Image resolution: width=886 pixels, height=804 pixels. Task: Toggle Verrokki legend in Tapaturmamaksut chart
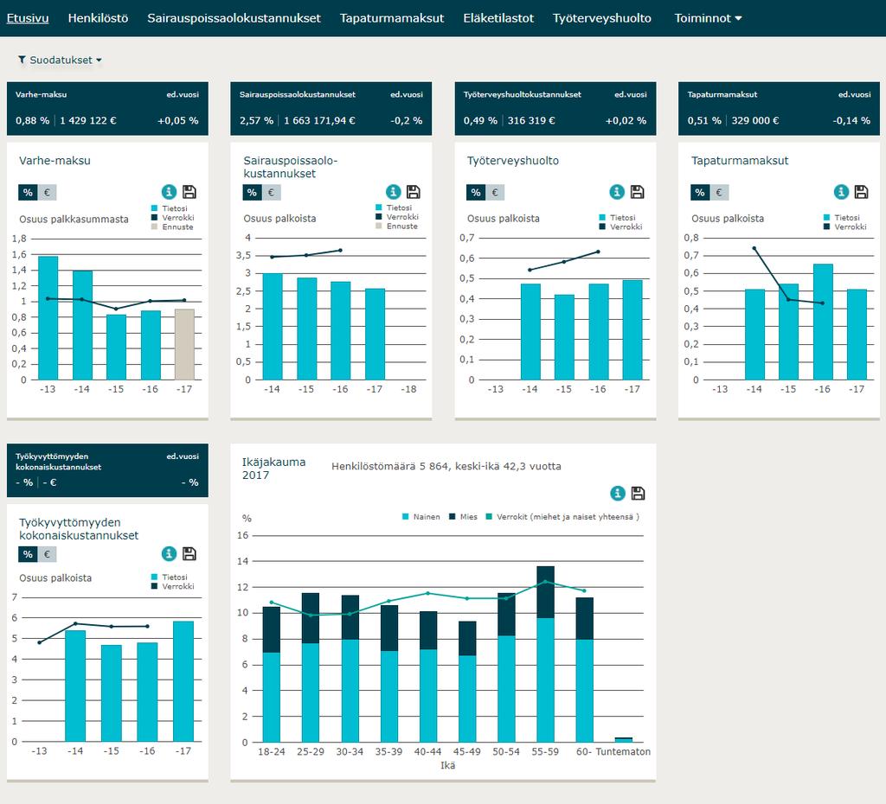click(845, 227)
